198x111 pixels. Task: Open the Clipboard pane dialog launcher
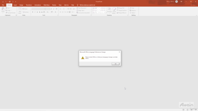16,15
